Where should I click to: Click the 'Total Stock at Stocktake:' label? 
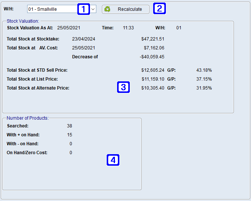33,39
